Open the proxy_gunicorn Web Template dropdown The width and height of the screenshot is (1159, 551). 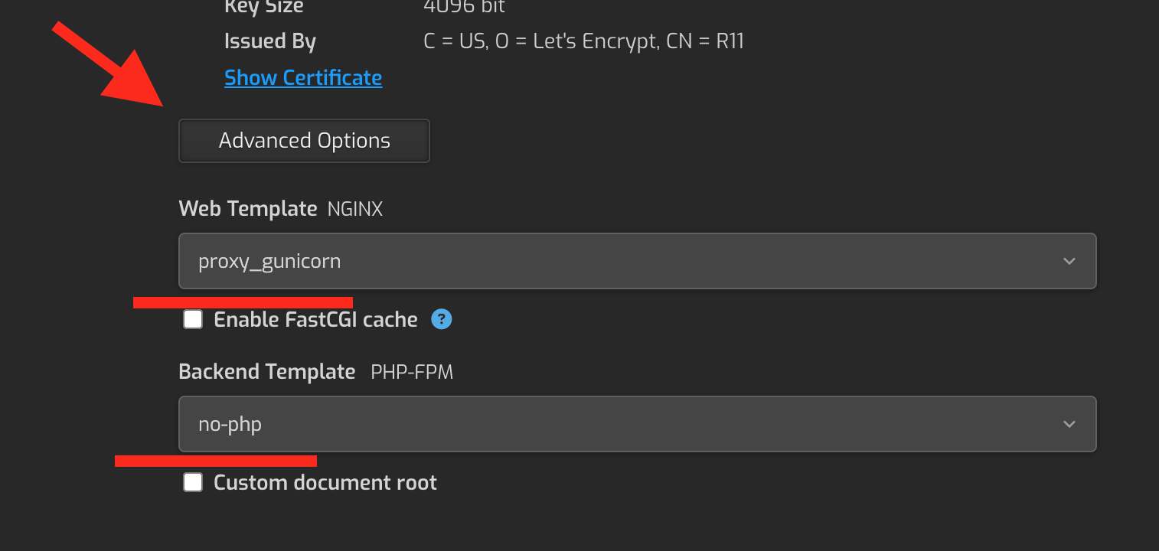pyautogui.click(x=637, y=261)
